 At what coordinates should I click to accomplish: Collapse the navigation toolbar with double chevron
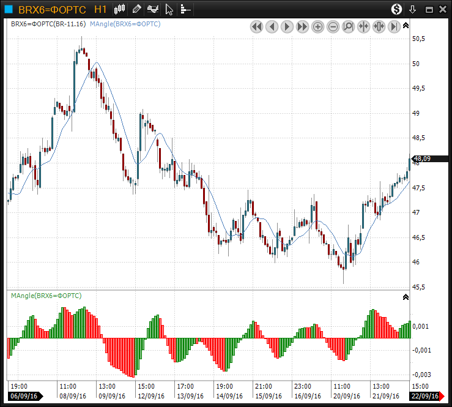click(406, 25)
